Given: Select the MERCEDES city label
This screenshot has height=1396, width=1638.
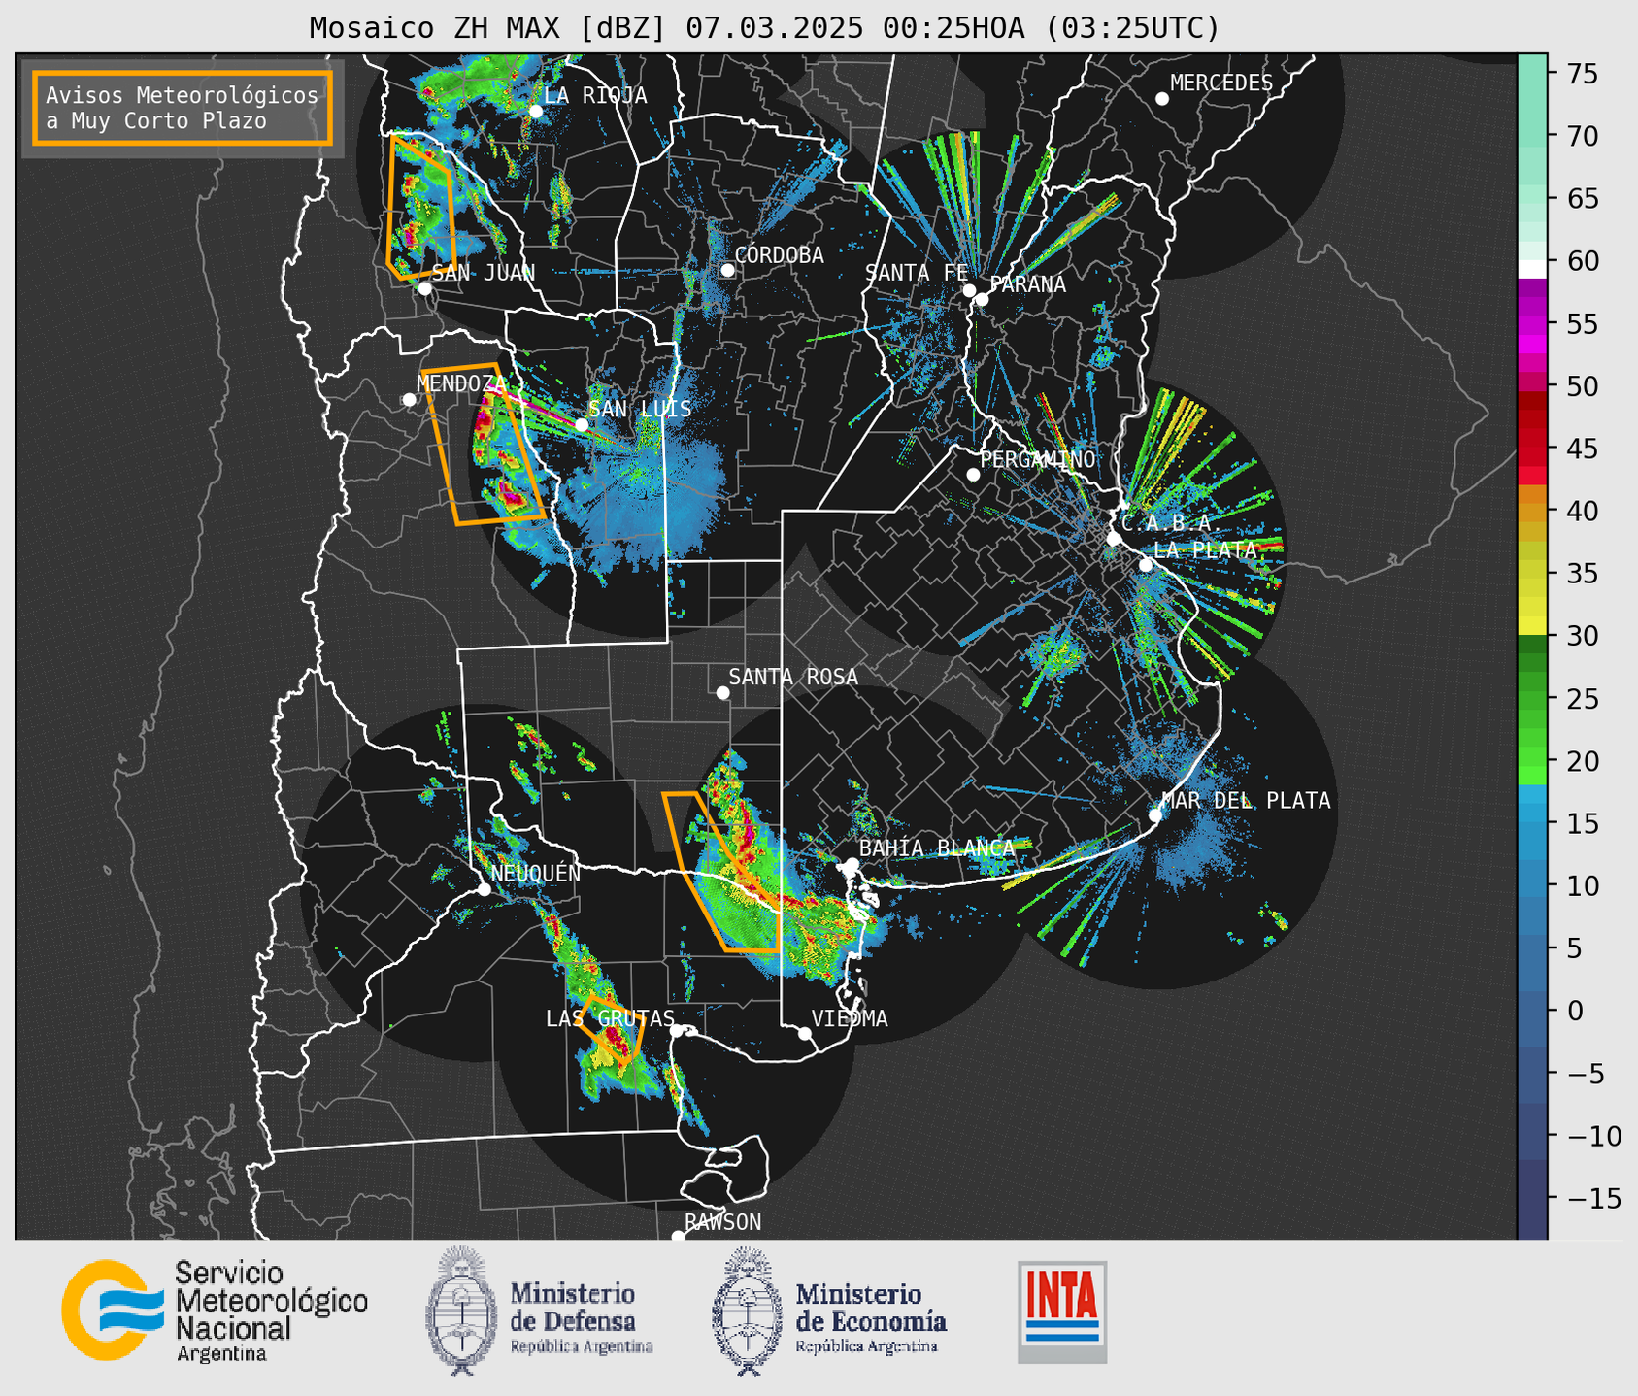Looking at the screenshot, I should coord(1221,83).
